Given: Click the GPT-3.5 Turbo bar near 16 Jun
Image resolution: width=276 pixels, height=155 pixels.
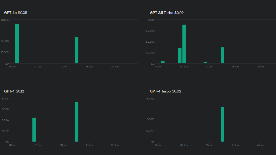Looking at the screenshot, I should 222,55.
